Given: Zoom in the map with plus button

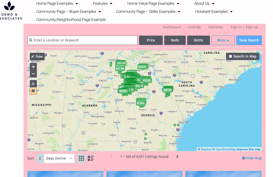Looking at the screenshot, I should coord(33,67).
